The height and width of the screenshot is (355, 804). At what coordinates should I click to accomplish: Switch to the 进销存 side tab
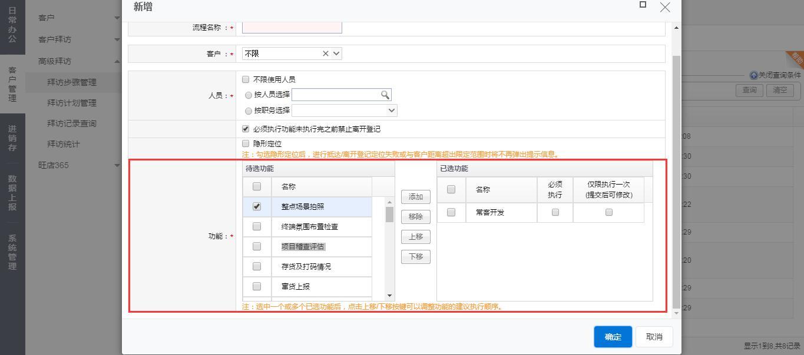(12, 138)
